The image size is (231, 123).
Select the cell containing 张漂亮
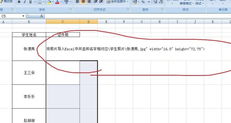(x=29, y=49)
